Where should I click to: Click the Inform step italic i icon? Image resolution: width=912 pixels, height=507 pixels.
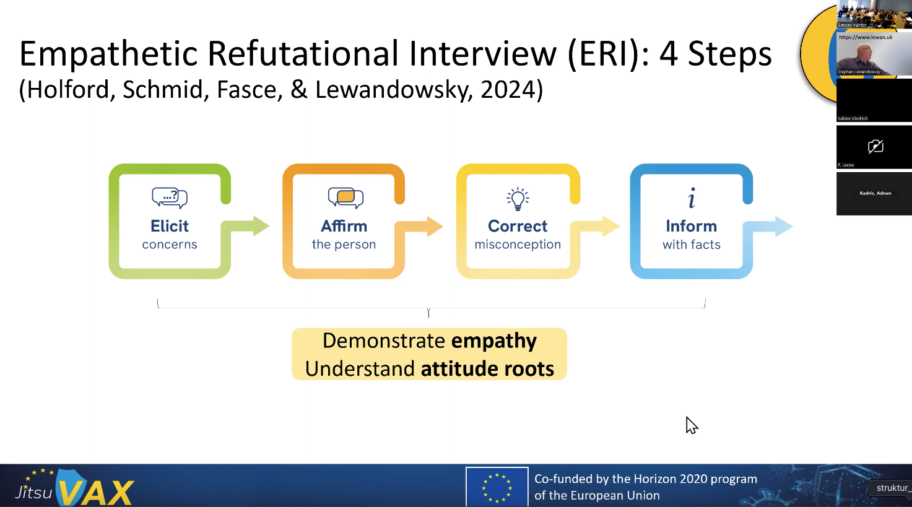(692, 198)
